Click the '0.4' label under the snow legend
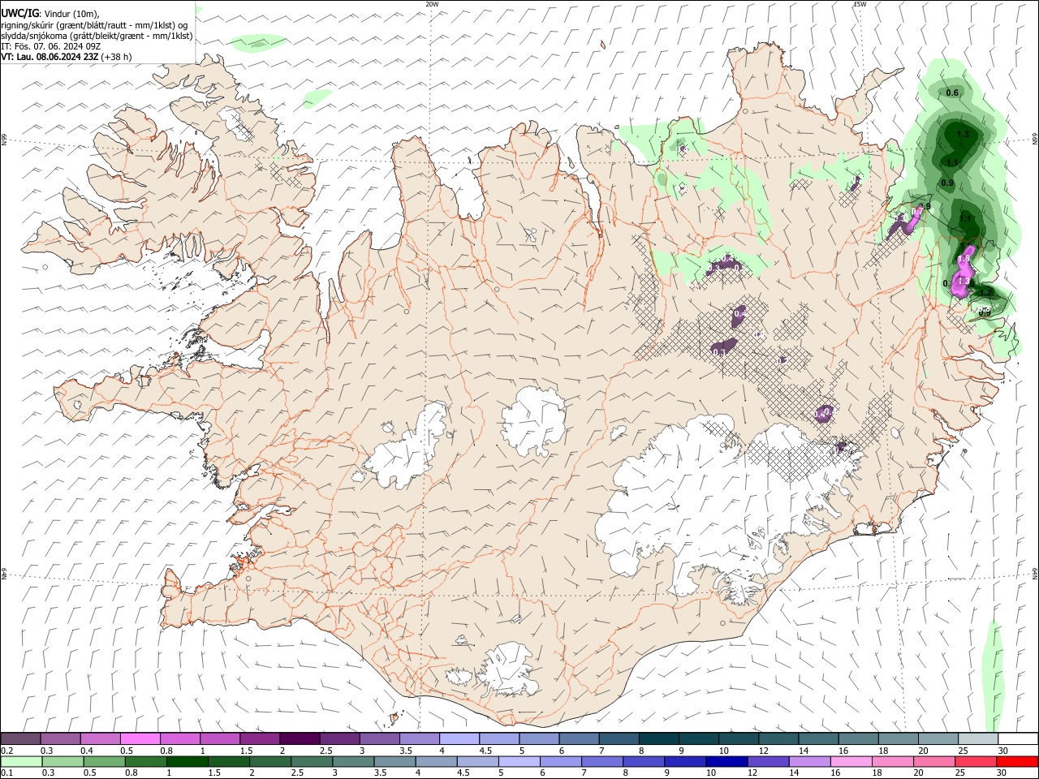The height and width of the screenshot is (779, 1039). tap(87, 751)
